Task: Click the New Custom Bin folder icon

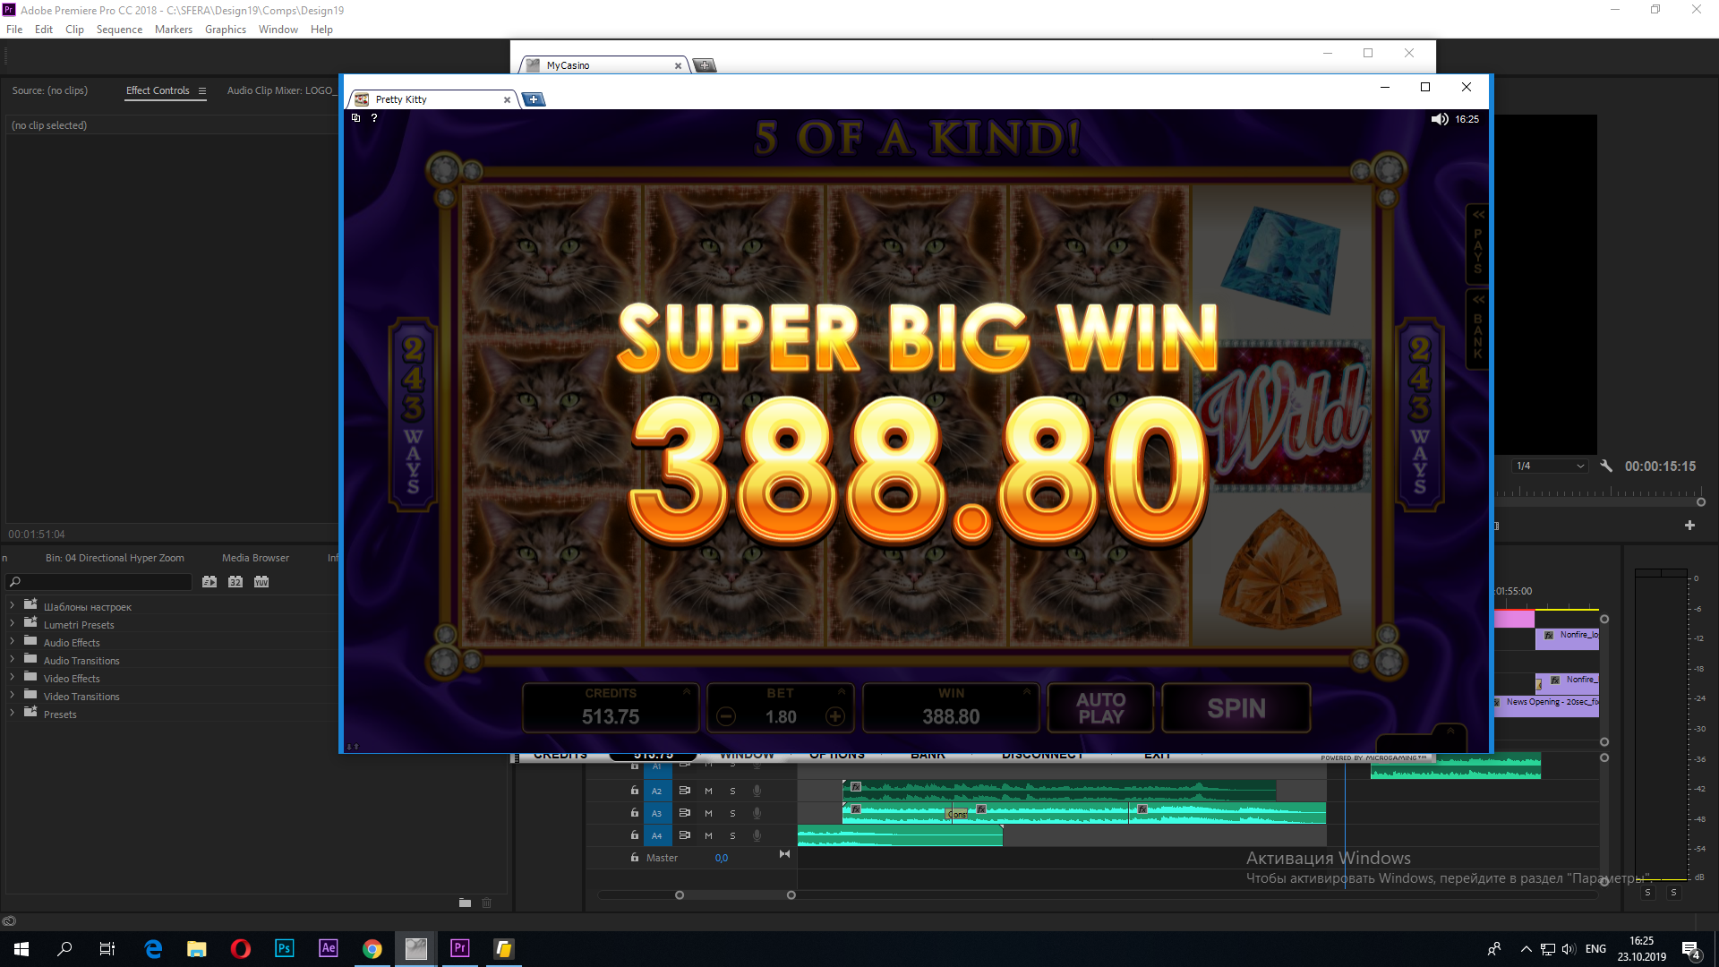Action: pyautogui.click(x=465, y=903)
